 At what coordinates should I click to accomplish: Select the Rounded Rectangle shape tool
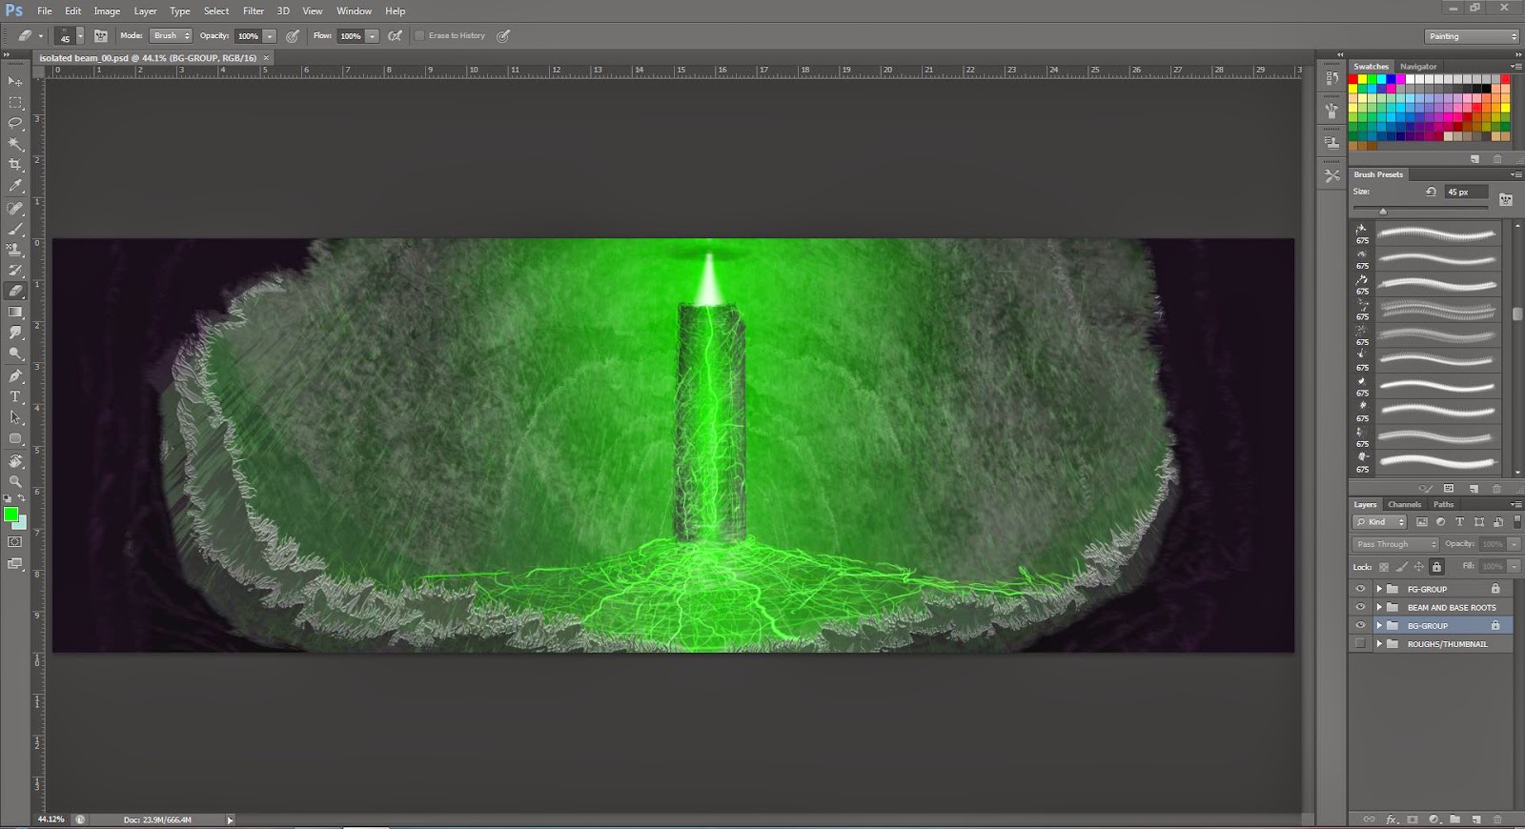15,438
